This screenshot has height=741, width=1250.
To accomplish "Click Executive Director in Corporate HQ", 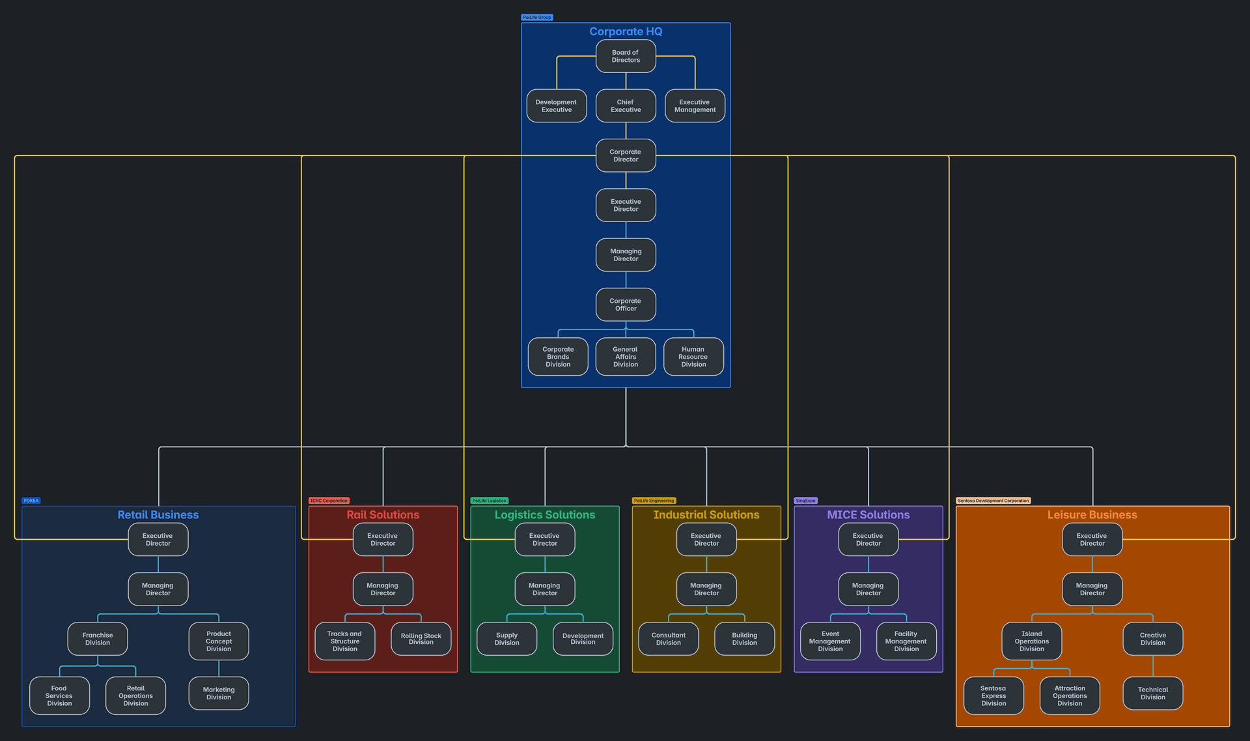I will click(626, 205).
